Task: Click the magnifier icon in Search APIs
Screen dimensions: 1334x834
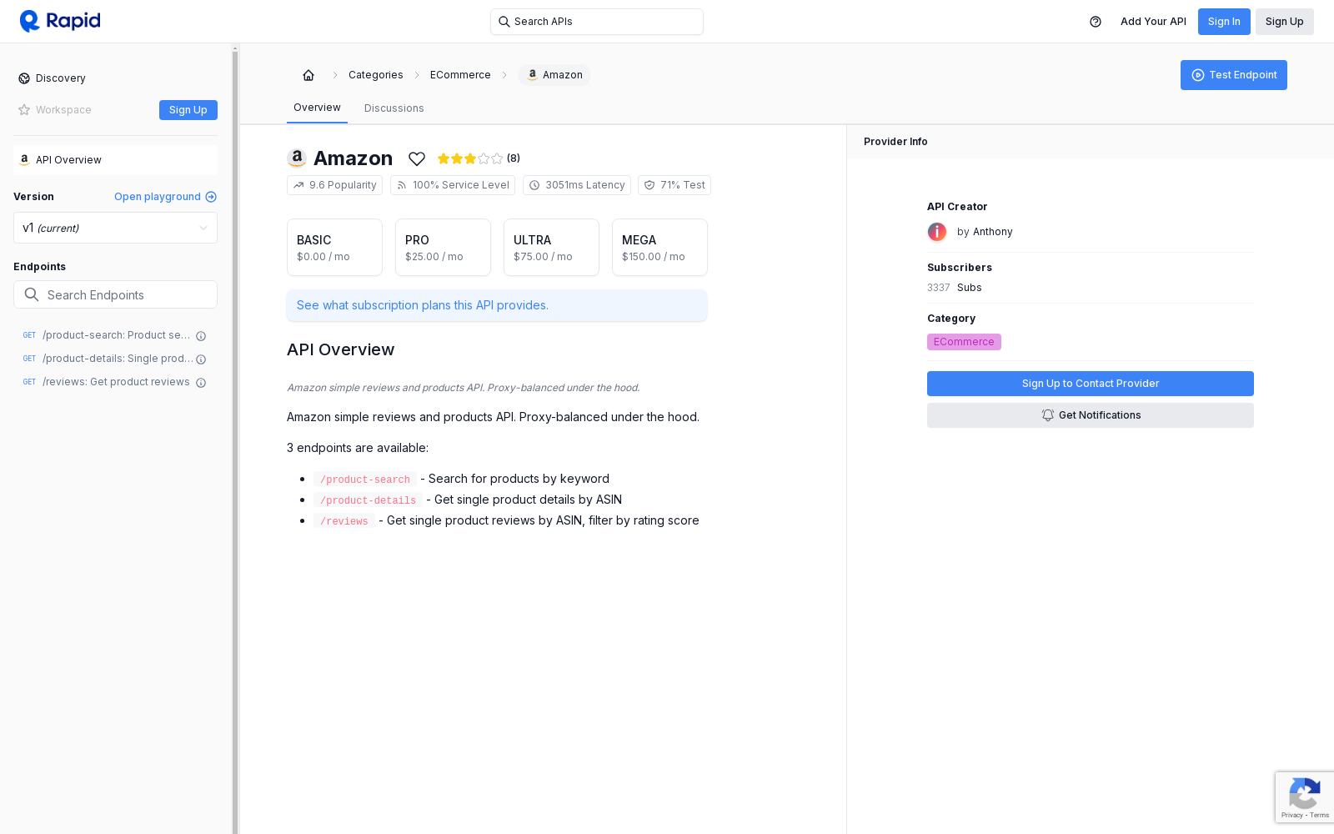Action: coord(504,22)
